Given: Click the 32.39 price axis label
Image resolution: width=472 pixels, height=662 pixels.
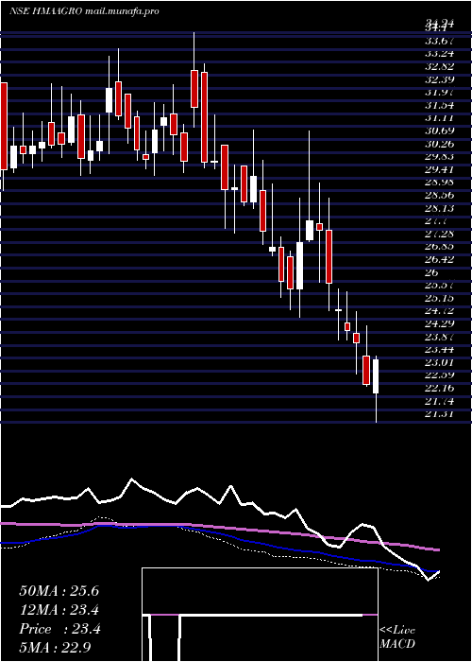Looking at the screenshot, I should tap(439, 79).
